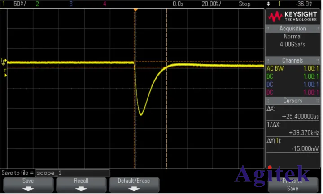Viewport: 323px width, 194px height.
Task: Click the 20.00 us timebase setting
Action: pyautogui.click(x=210, y=4)
